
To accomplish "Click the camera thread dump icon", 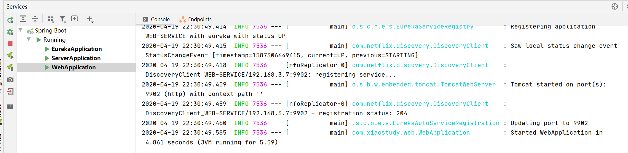I will 10,79.
